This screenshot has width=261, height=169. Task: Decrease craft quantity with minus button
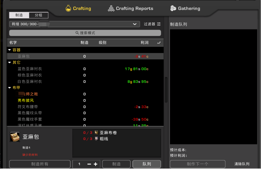(89, 164)
